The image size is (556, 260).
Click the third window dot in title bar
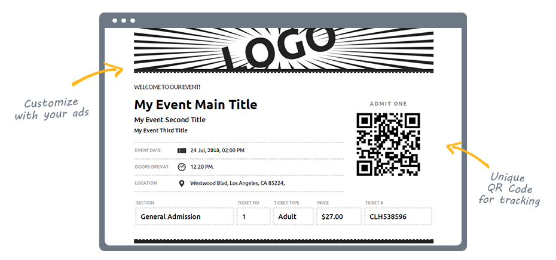[133, 20]
